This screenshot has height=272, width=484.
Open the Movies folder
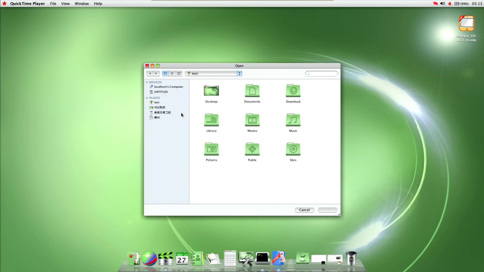tap(252, 120)
